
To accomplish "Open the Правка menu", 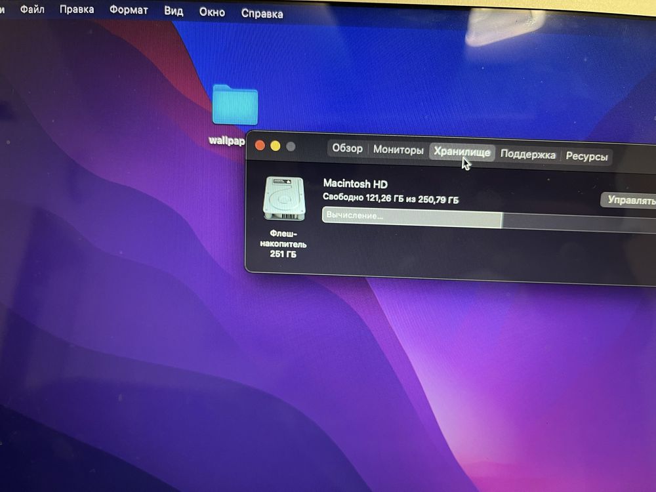I will [77, 9].
